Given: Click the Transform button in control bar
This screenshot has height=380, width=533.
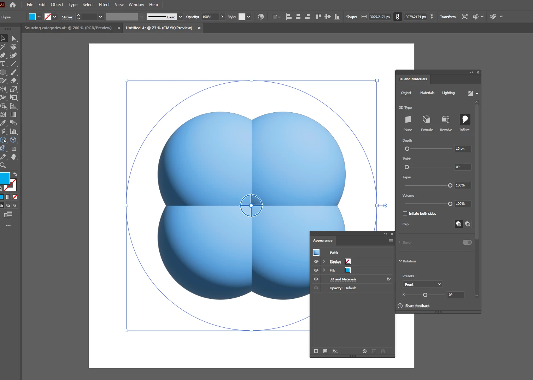Looking at the screenshot, I should coord(447,17).
